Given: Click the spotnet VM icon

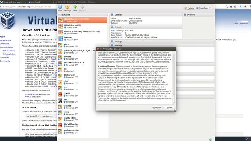Looking at the screenshot, I should [60, 107].
